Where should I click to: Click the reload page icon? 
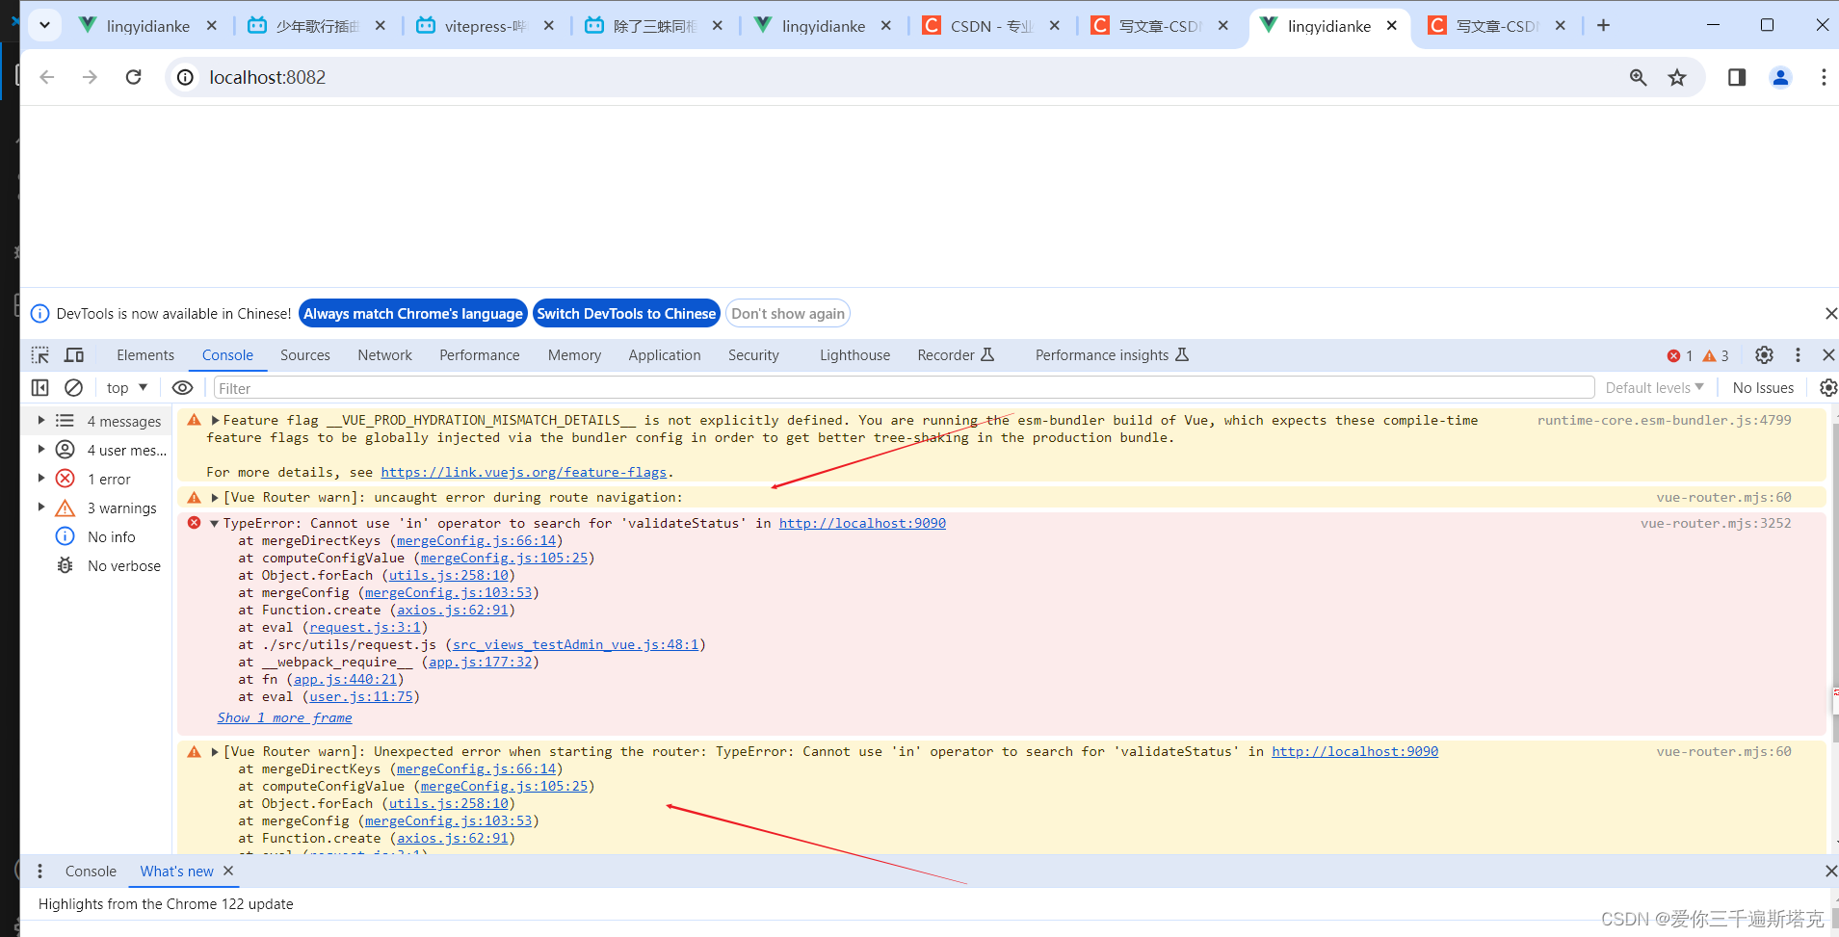click(133, 77)
